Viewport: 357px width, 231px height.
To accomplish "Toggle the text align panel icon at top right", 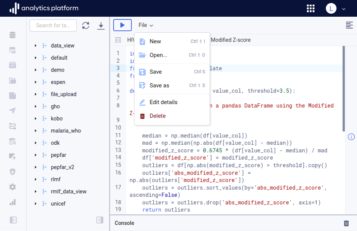I will click(349, 25).
